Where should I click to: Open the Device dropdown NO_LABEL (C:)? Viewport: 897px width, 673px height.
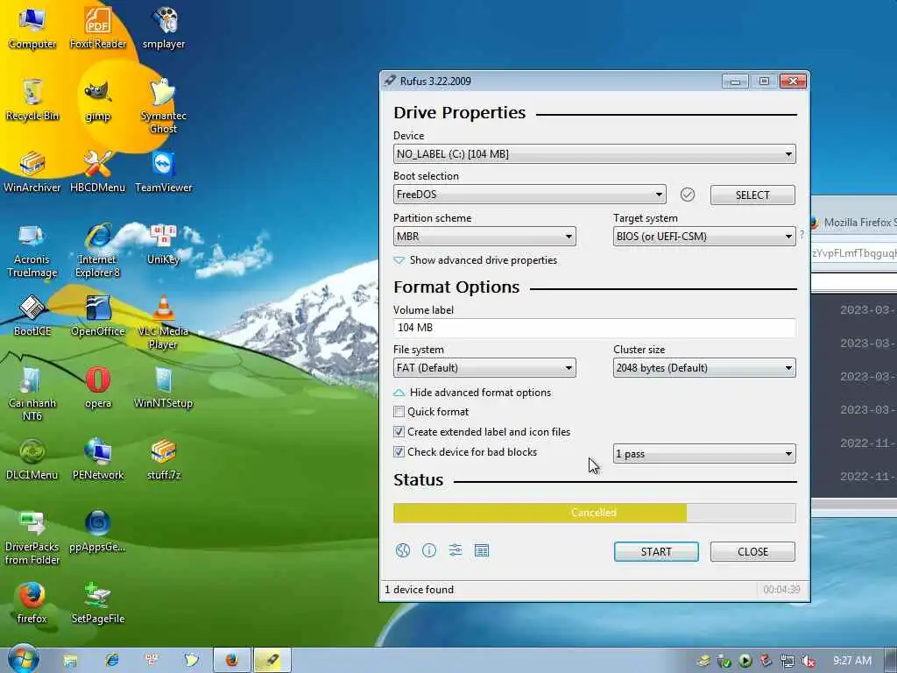(595, 154)
